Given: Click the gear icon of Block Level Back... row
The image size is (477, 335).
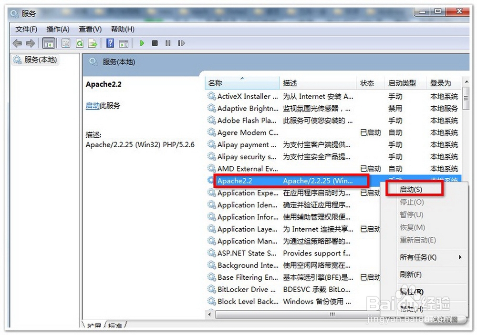Looking at the screenshot, I should click(211, 301).
